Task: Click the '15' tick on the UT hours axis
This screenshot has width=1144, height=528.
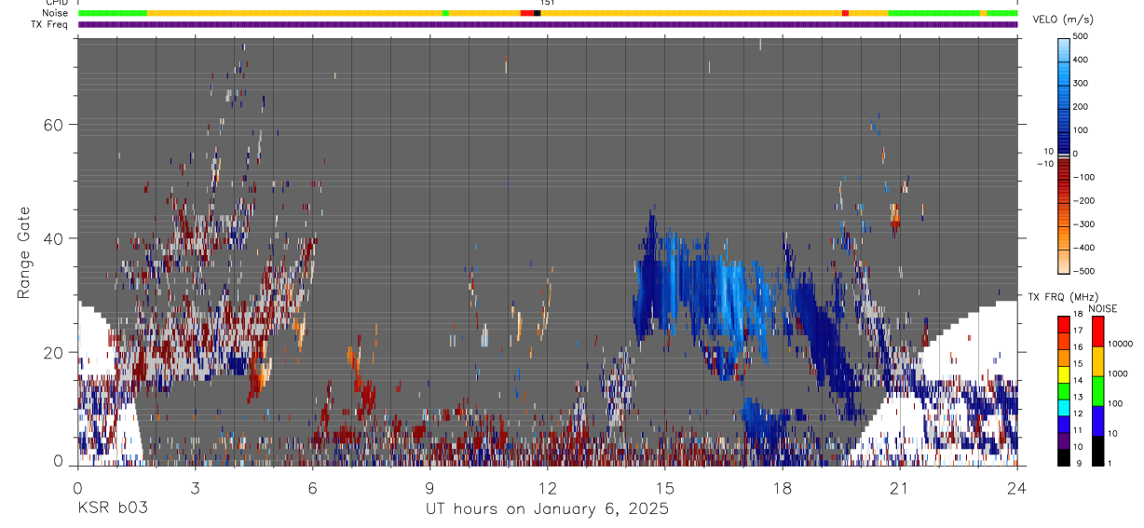Action: click(x=665, y=487)
